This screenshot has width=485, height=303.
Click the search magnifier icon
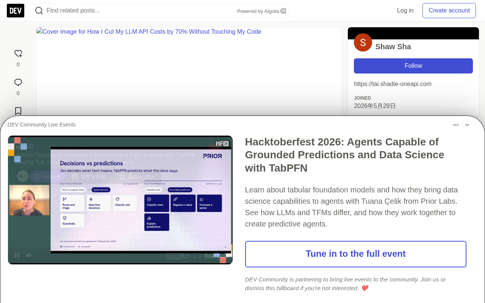(x=39, y=11)
